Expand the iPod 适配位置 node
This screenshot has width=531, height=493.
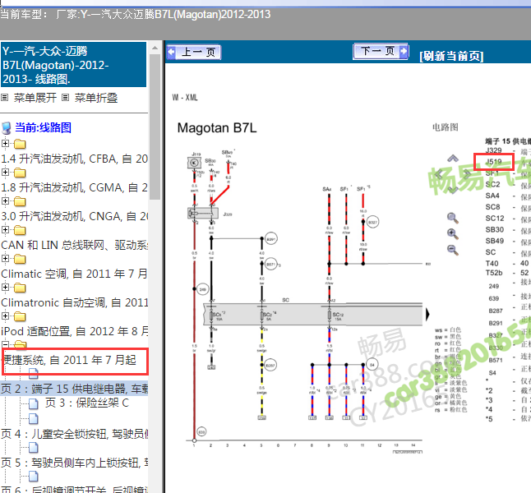click(5, 316)
